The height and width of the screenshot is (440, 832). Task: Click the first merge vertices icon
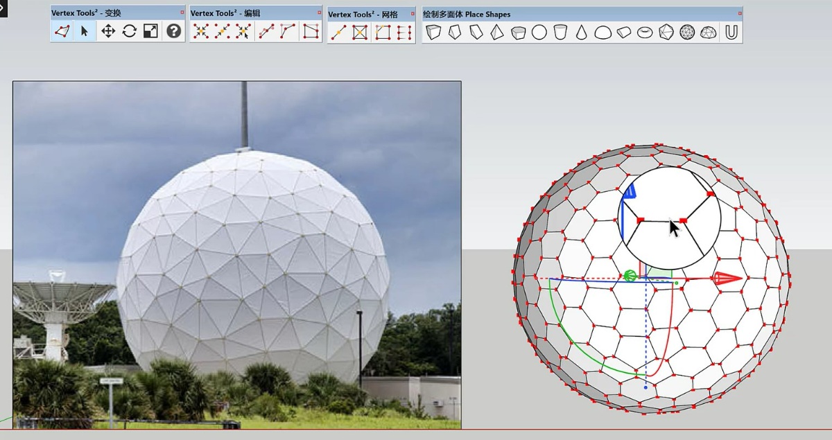click(201, 31)
